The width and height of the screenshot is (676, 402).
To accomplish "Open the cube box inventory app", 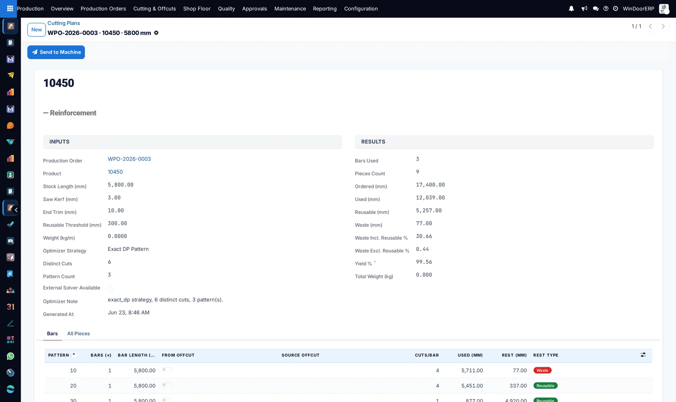I will click(11, 258).
